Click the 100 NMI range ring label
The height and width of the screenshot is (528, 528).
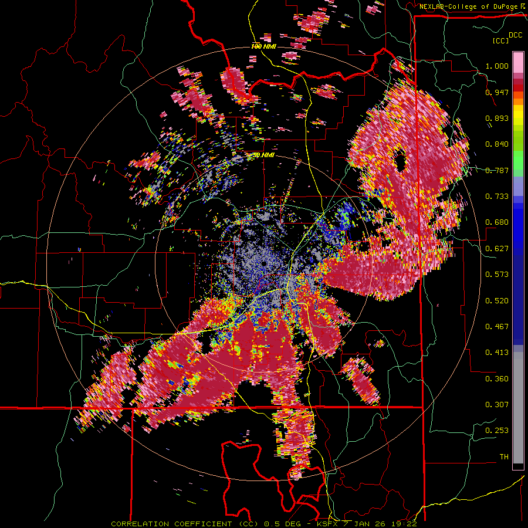[x=263, y=46]
